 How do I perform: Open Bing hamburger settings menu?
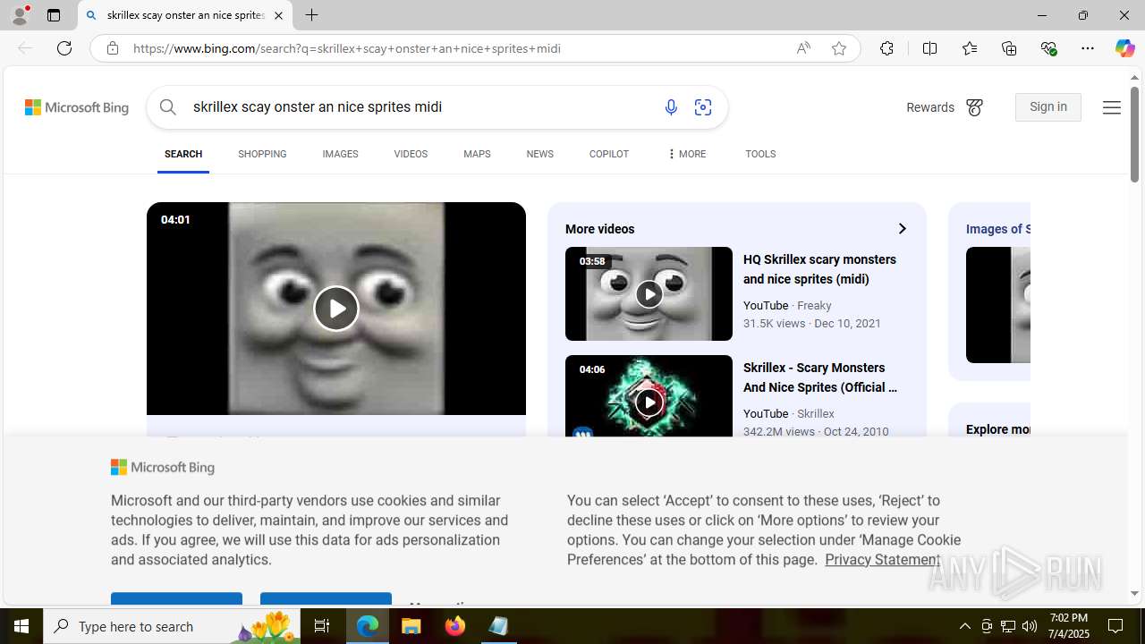pos(1111,107)
